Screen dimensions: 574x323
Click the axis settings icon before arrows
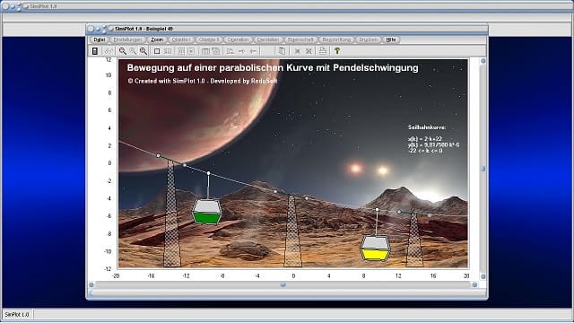(230, 51)
